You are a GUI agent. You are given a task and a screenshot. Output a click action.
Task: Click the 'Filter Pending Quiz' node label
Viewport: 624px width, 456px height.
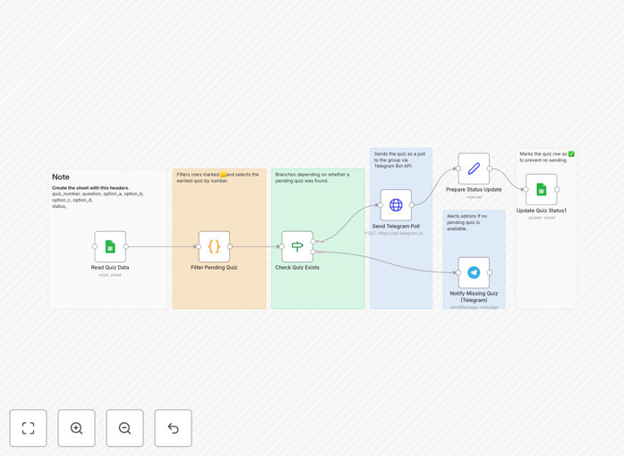(x=214, y=268)
